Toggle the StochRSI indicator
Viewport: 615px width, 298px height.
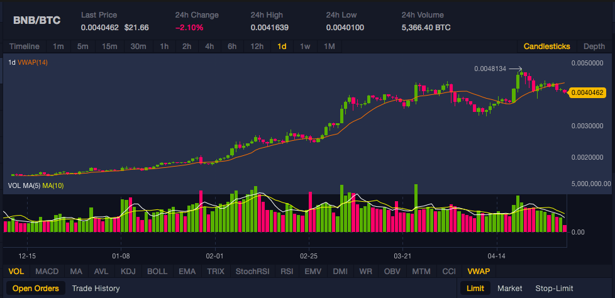click(253, 272)
